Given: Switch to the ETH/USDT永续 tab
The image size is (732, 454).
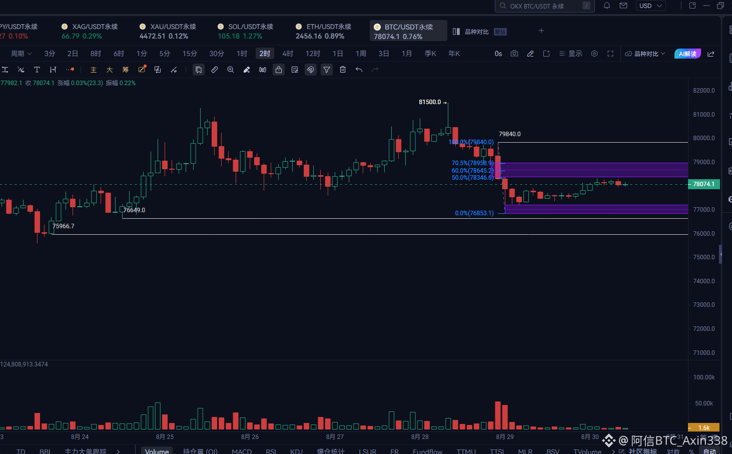Looking at the screenshot, I should click(323, 31).
